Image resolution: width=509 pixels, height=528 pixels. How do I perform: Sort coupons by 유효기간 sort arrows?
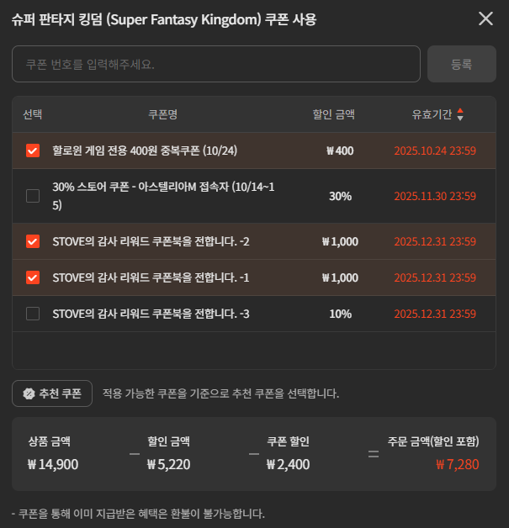pos(460,114)
